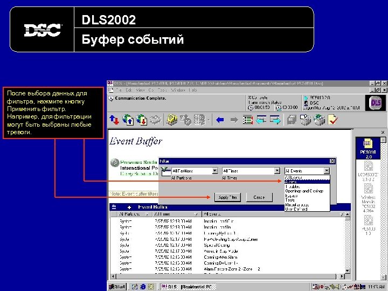Choose Alarms from the events list
Viewport: 388px width, 291px height.
pos(307,182)
